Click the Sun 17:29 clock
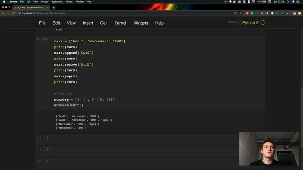Image resolution: width=303 pixels, height=170 pixels. [278, 2]
